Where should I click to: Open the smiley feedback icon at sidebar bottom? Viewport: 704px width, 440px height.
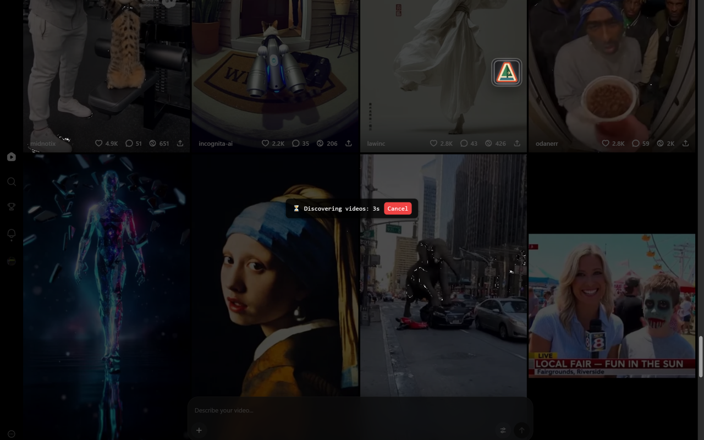tap(11, 433)
